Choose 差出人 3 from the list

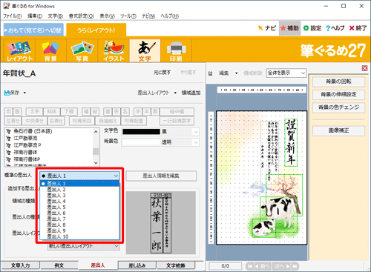pos(79,196)
